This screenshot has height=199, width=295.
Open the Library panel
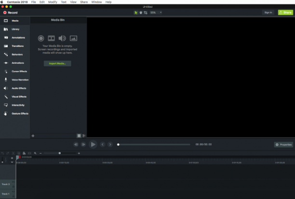(15, 29)
